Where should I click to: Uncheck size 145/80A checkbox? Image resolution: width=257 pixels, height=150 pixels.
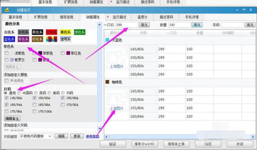pos(7,98)
